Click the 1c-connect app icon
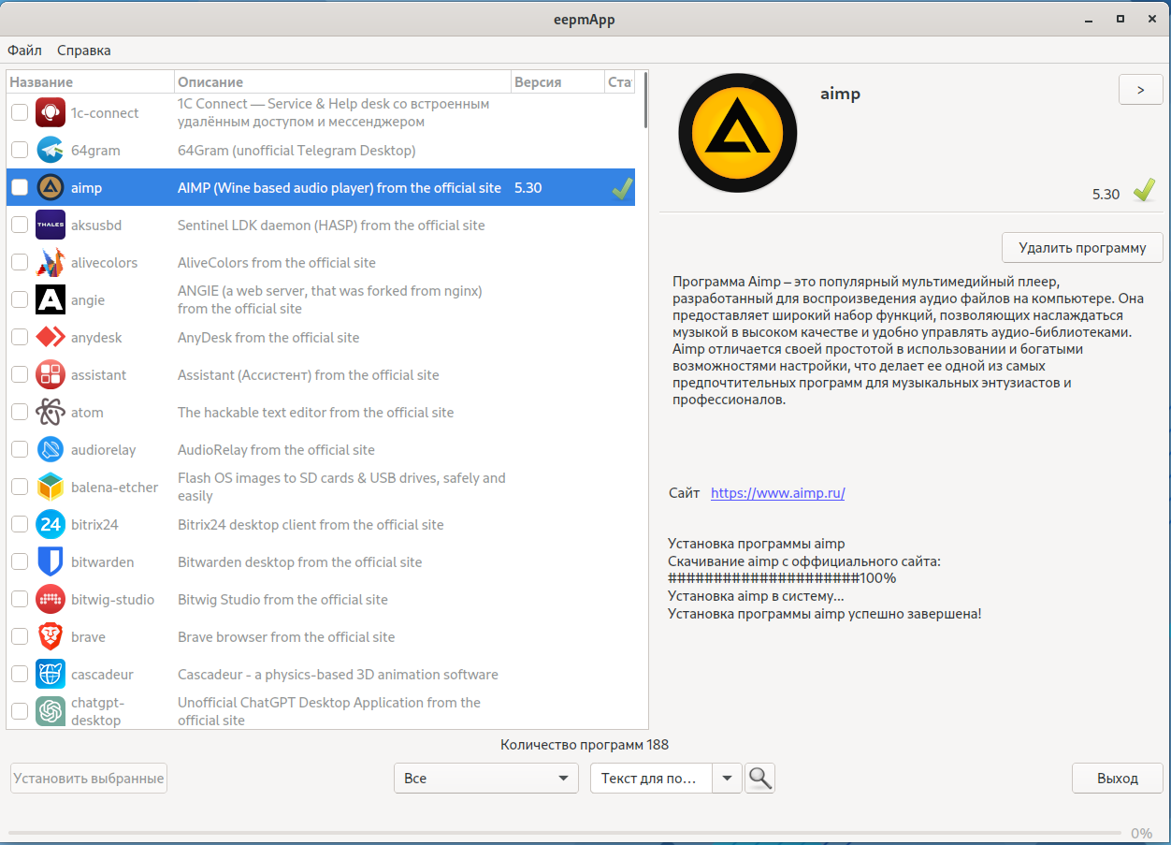 51,112
